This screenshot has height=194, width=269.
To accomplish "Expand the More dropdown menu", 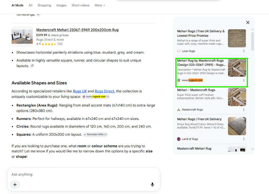I will pos(100,5).
